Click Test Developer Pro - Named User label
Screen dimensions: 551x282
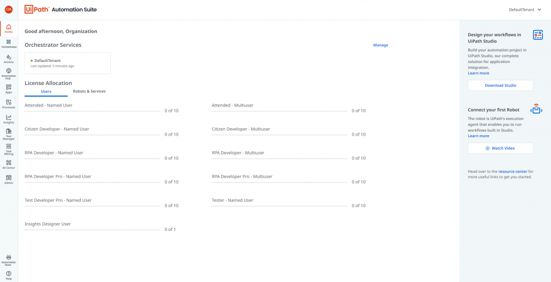tap(58, 200)
